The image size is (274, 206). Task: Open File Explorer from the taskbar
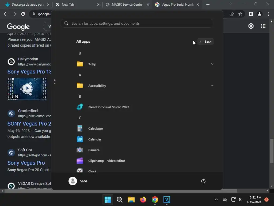click(131, 200)
